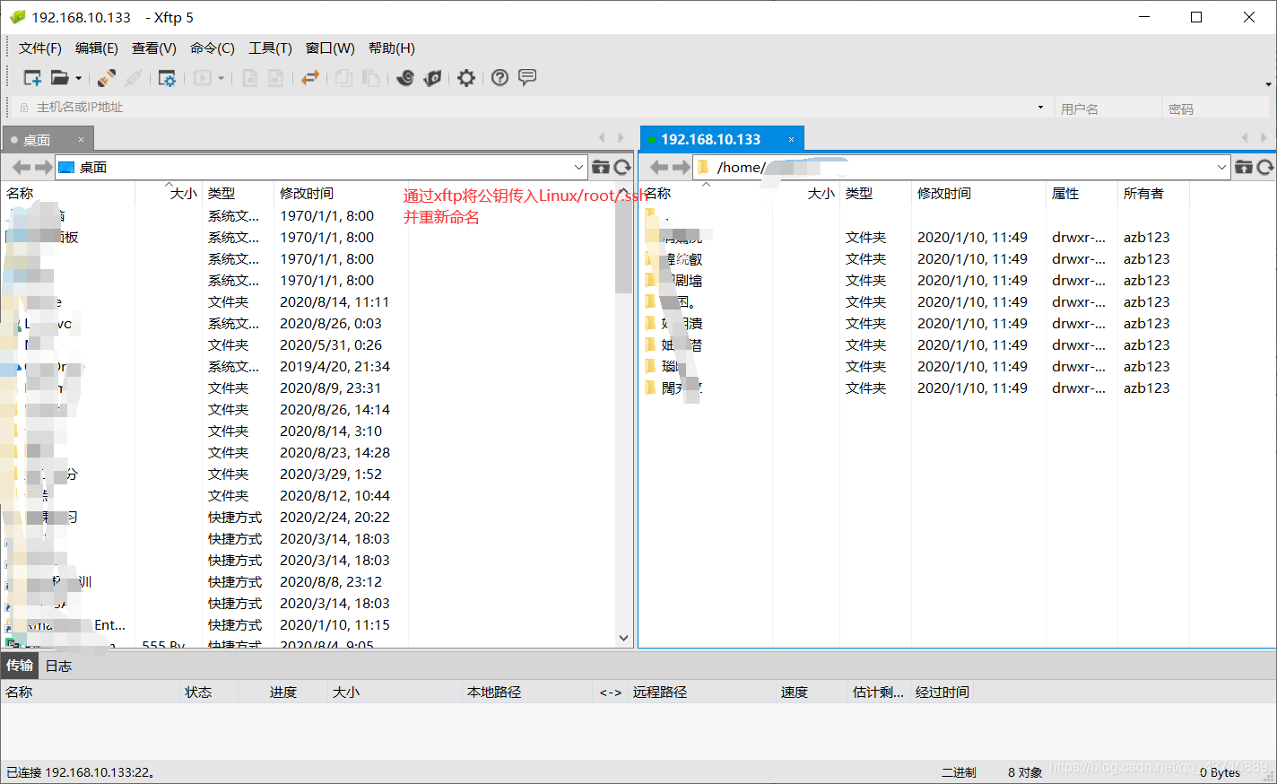Click the 密码 input field
Viewport: 1277px width, 784px height.
point(1217,109)
